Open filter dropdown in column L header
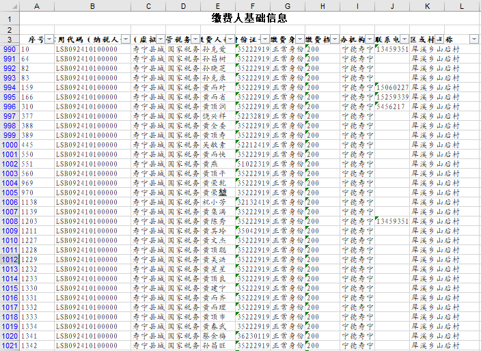This screenshot has height=351, width=481. [474, 39]
